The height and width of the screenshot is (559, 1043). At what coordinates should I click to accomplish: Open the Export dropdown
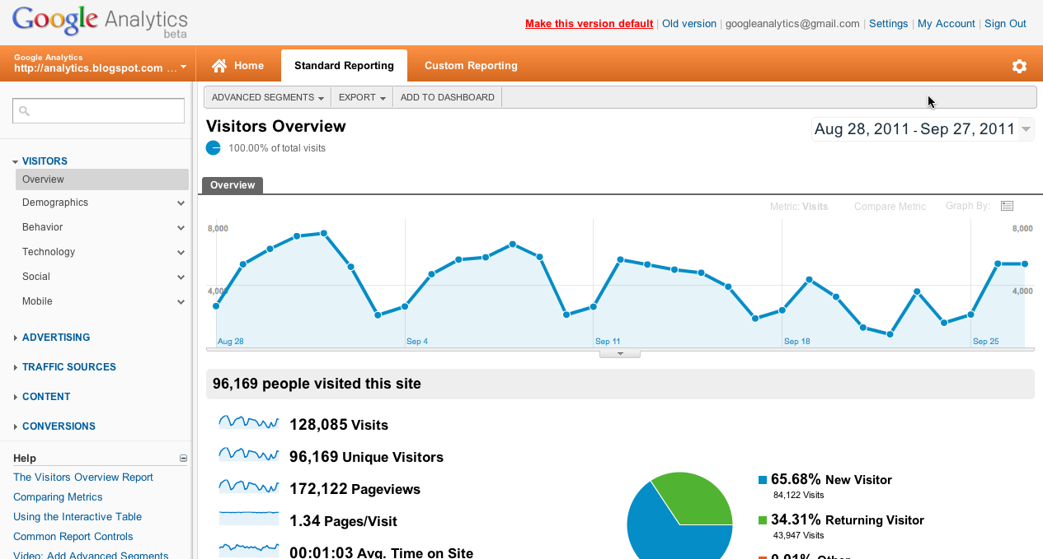(363, 97)
